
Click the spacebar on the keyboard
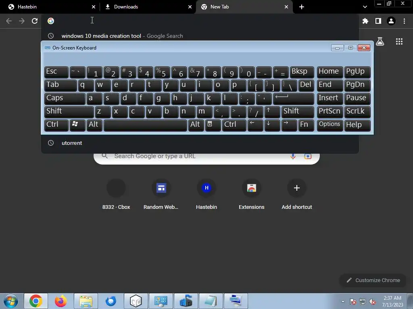click(x=145, y=126)
